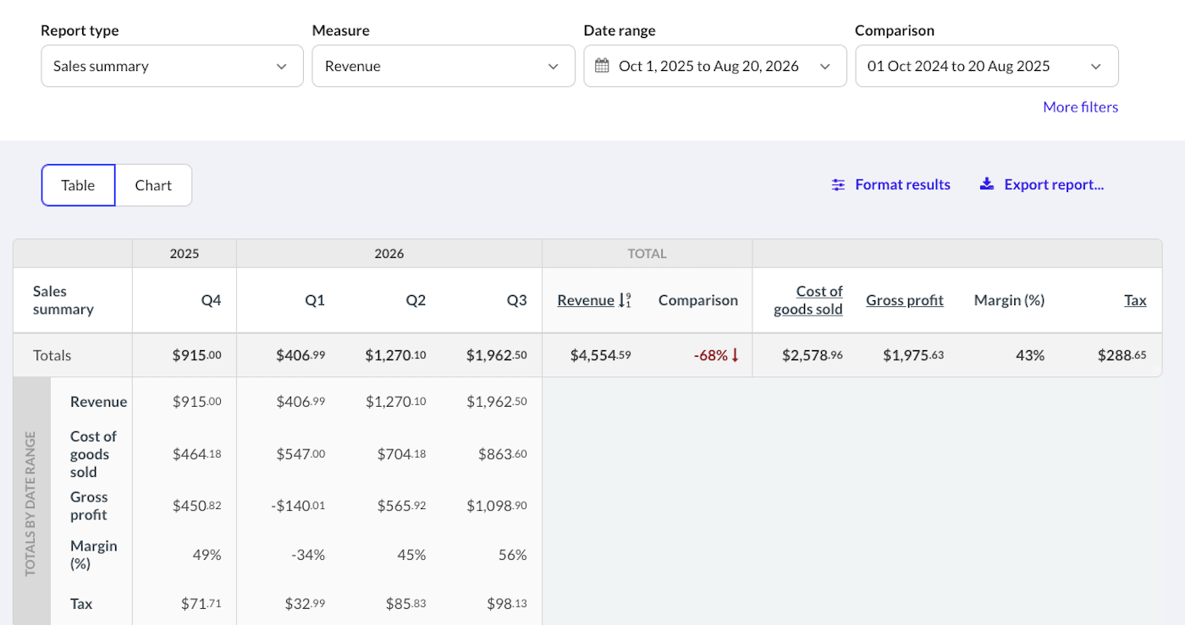Click the Format results sliders icon
Viewport: 1185px width, 625px height.
click(x=838, y=184)
